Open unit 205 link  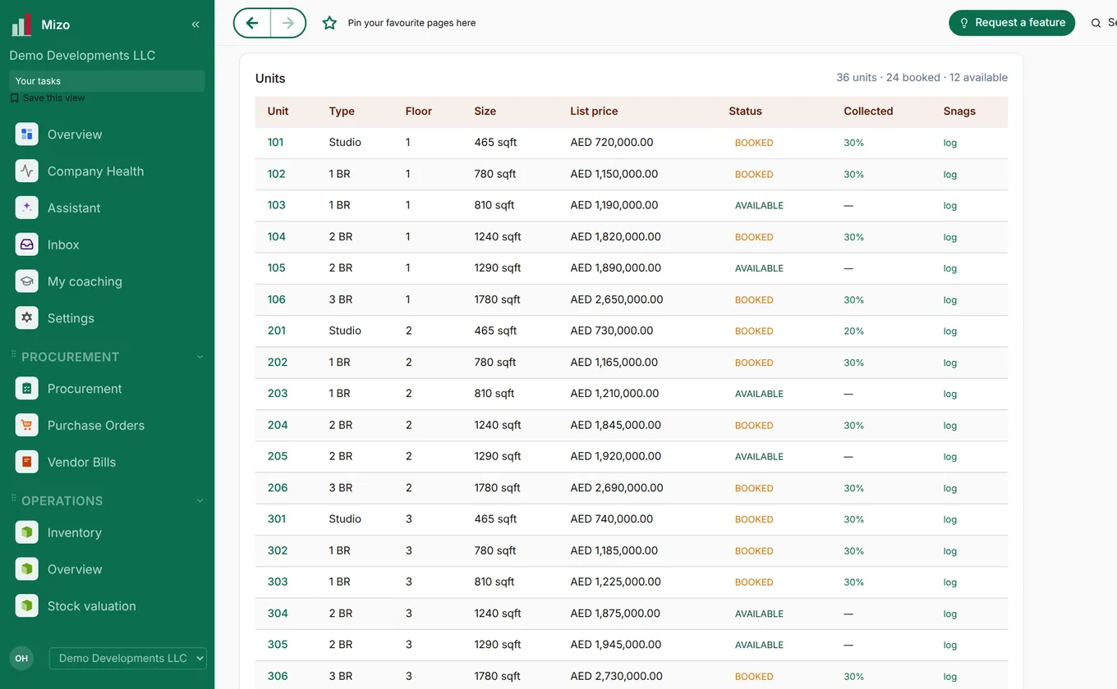(x=278, y=457)
